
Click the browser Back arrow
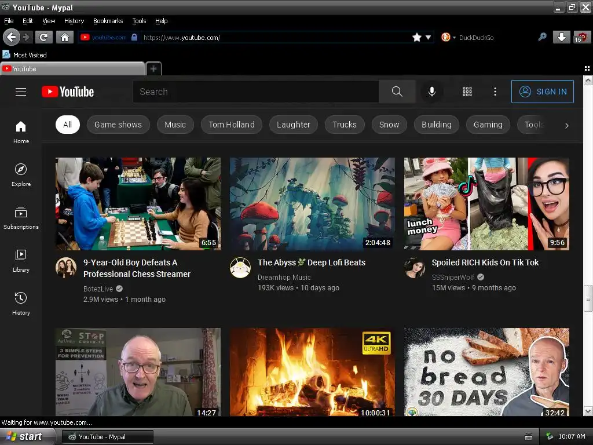pos(12,37)
